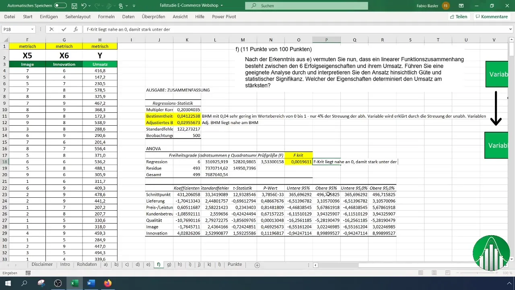Open the Intro sheet tab
This screenshot has height=290, width=515.
pos(65,265)
